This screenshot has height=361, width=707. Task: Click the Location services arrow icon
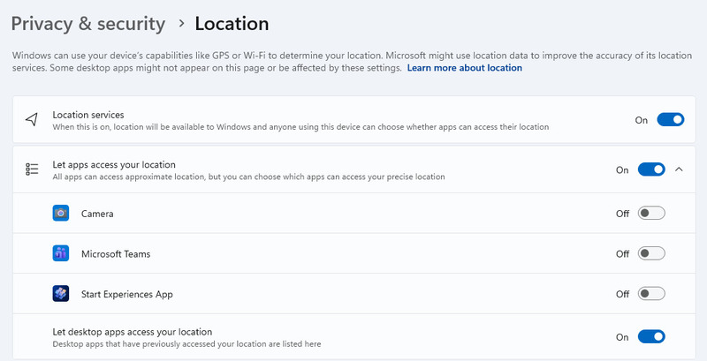tap(32, 120)
